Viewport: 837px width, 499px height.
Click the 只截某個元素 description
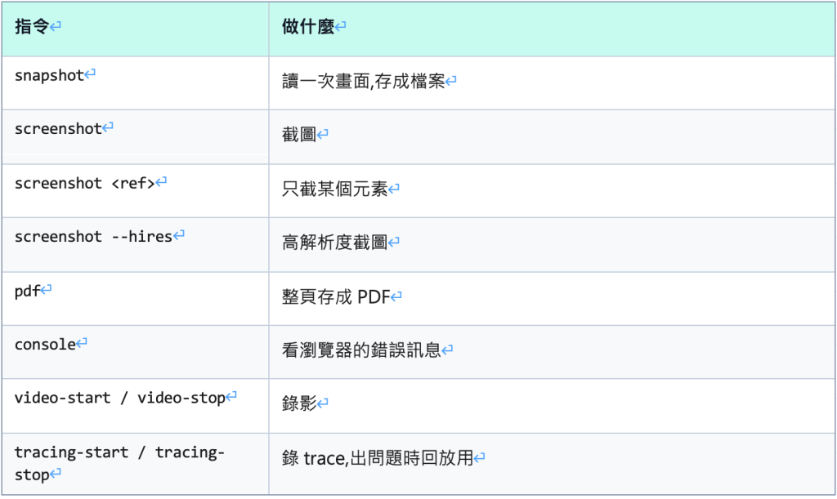pyautogui.click(x=334, y=189)
